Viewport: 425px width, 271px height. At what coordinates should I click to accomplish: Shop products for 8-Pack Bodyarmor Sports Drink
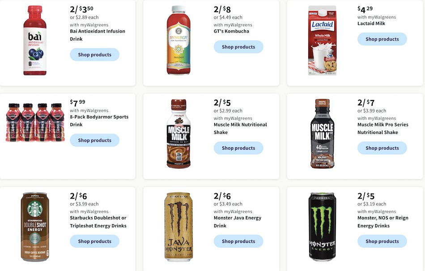click(94, 140)
